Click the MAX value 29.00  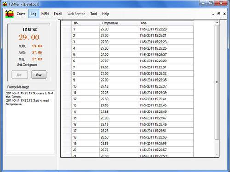tap(37, 46)
